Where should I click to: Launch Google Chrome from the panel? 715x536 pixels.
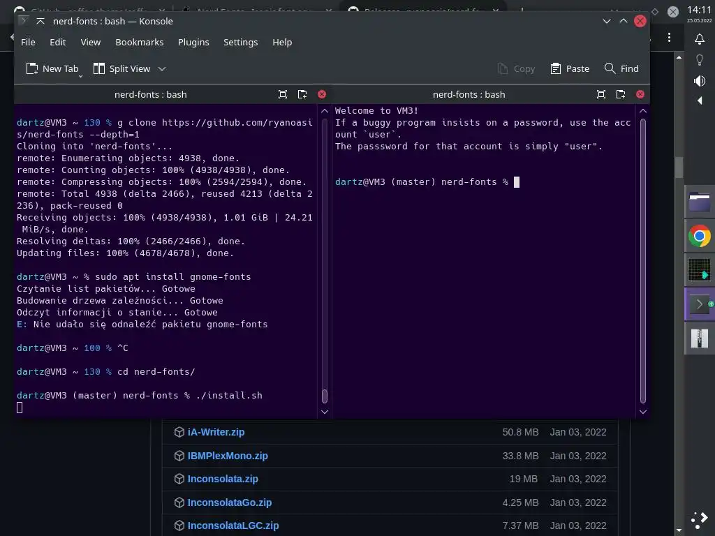tap(700, 236)
